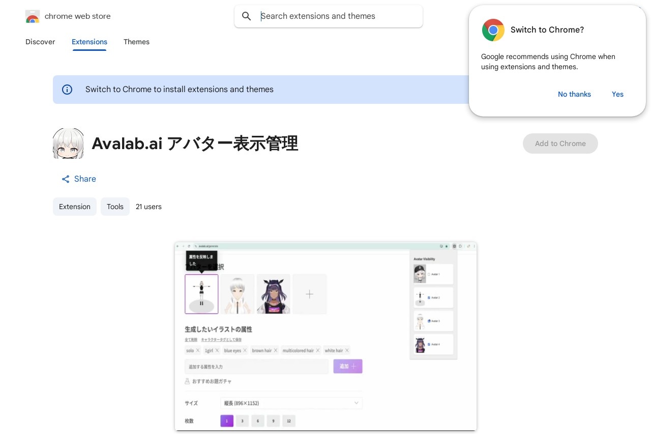Click the Share icon
Screen dimensions: 651x434
click(x=66, y=179)
